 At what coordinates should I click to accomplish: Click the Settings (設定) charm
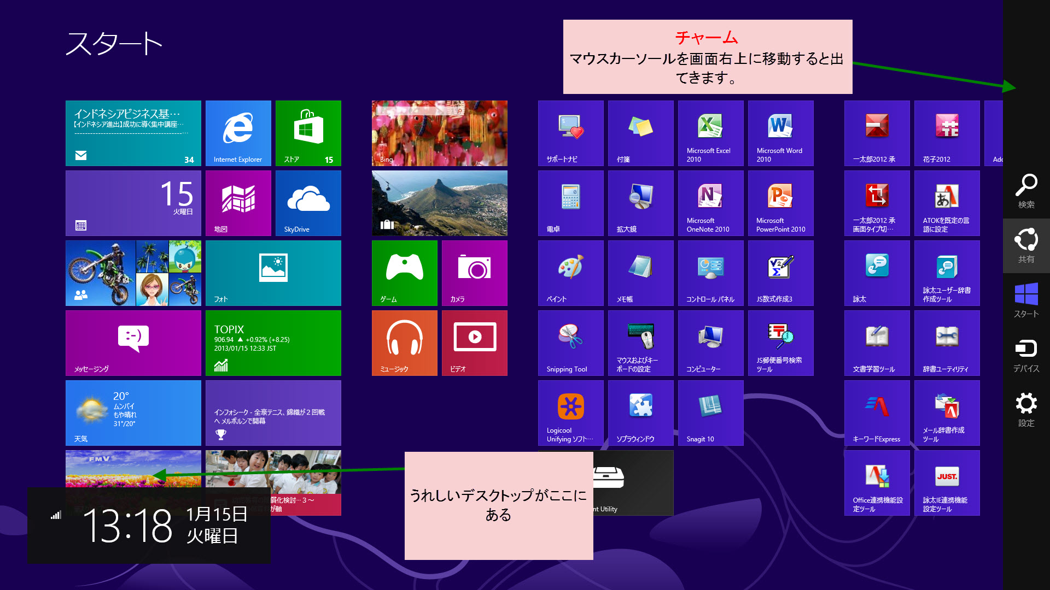1026,410
